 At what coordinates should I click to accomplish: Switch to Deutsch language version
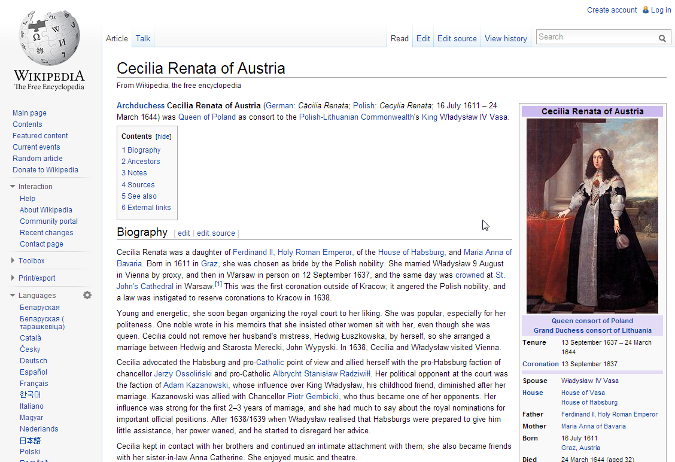33,361
